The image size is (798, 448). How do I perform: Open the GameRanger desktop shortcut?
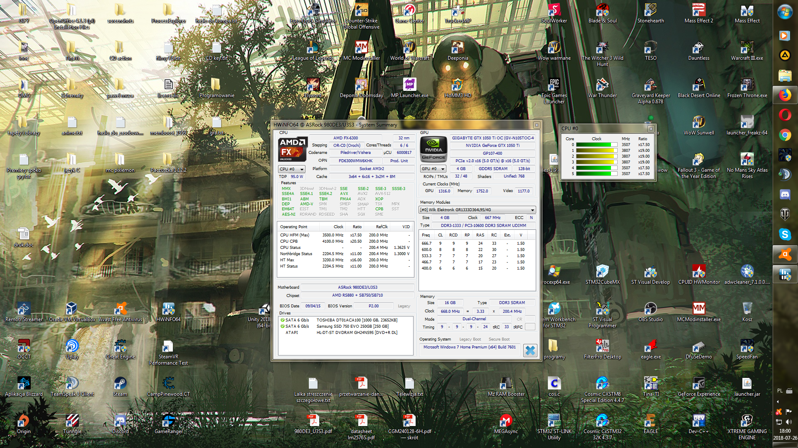click(168, 424)
